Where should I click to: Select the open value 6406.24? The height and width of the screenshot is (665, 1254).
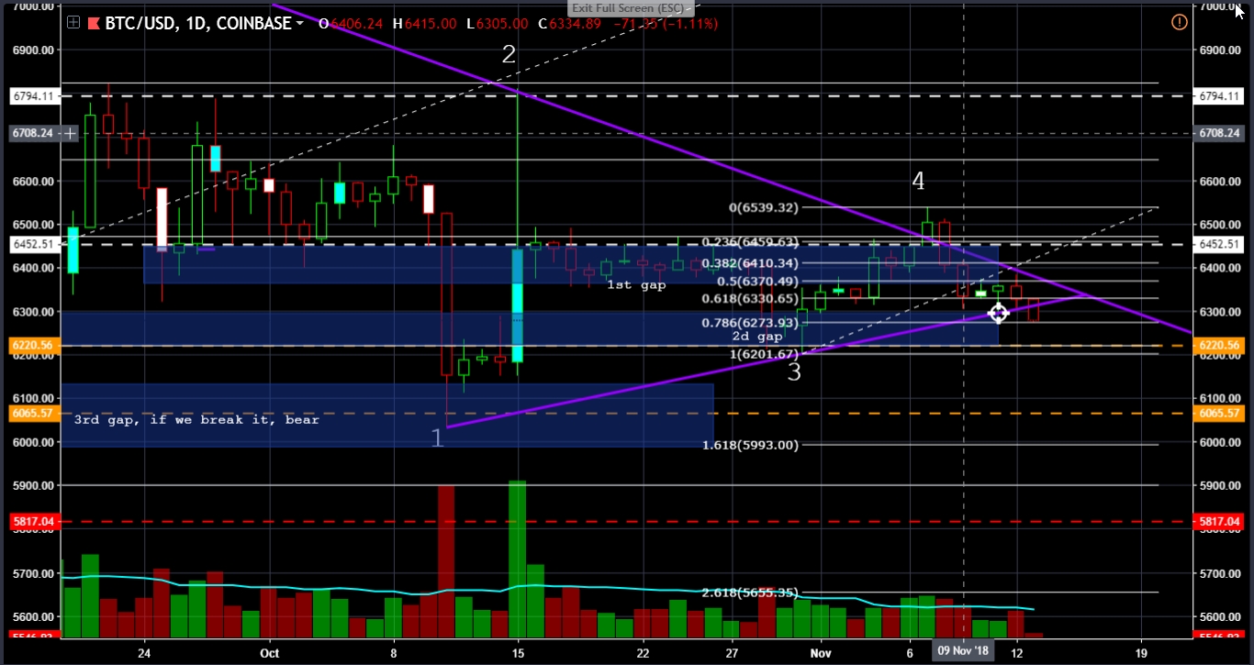[357, 23]
